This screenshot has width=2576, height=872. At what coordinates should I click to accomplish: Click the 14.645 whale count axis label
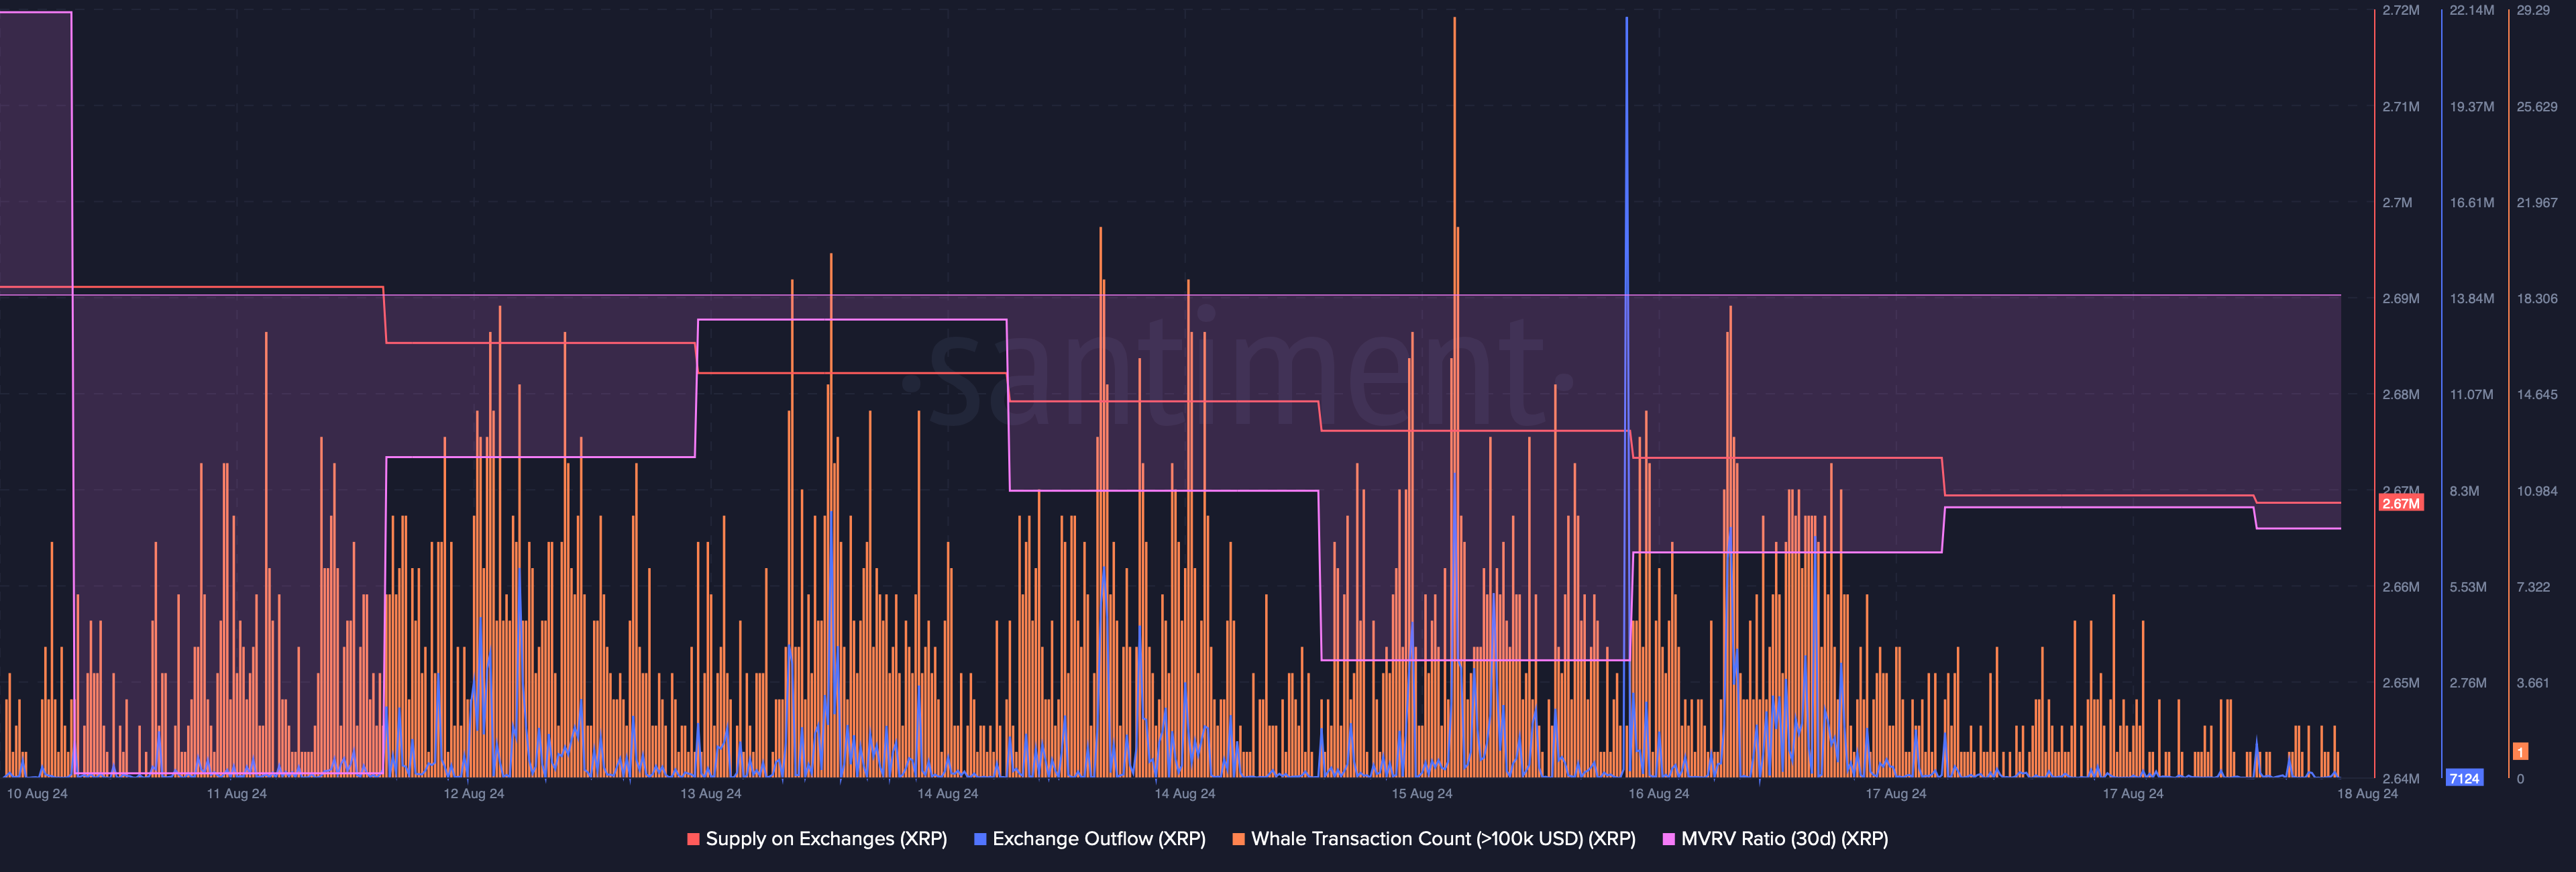pos(2537,395)
